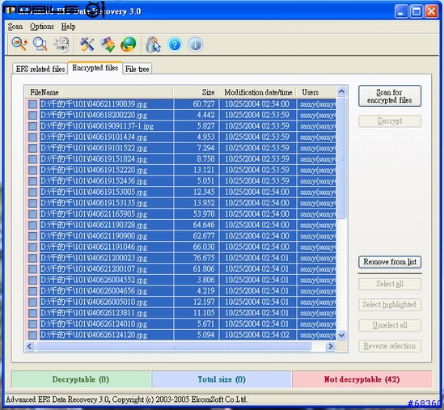Screen dimensions: 444x410
Task: Click the horizontal scrollbar thumb
Action: point(173,346)
